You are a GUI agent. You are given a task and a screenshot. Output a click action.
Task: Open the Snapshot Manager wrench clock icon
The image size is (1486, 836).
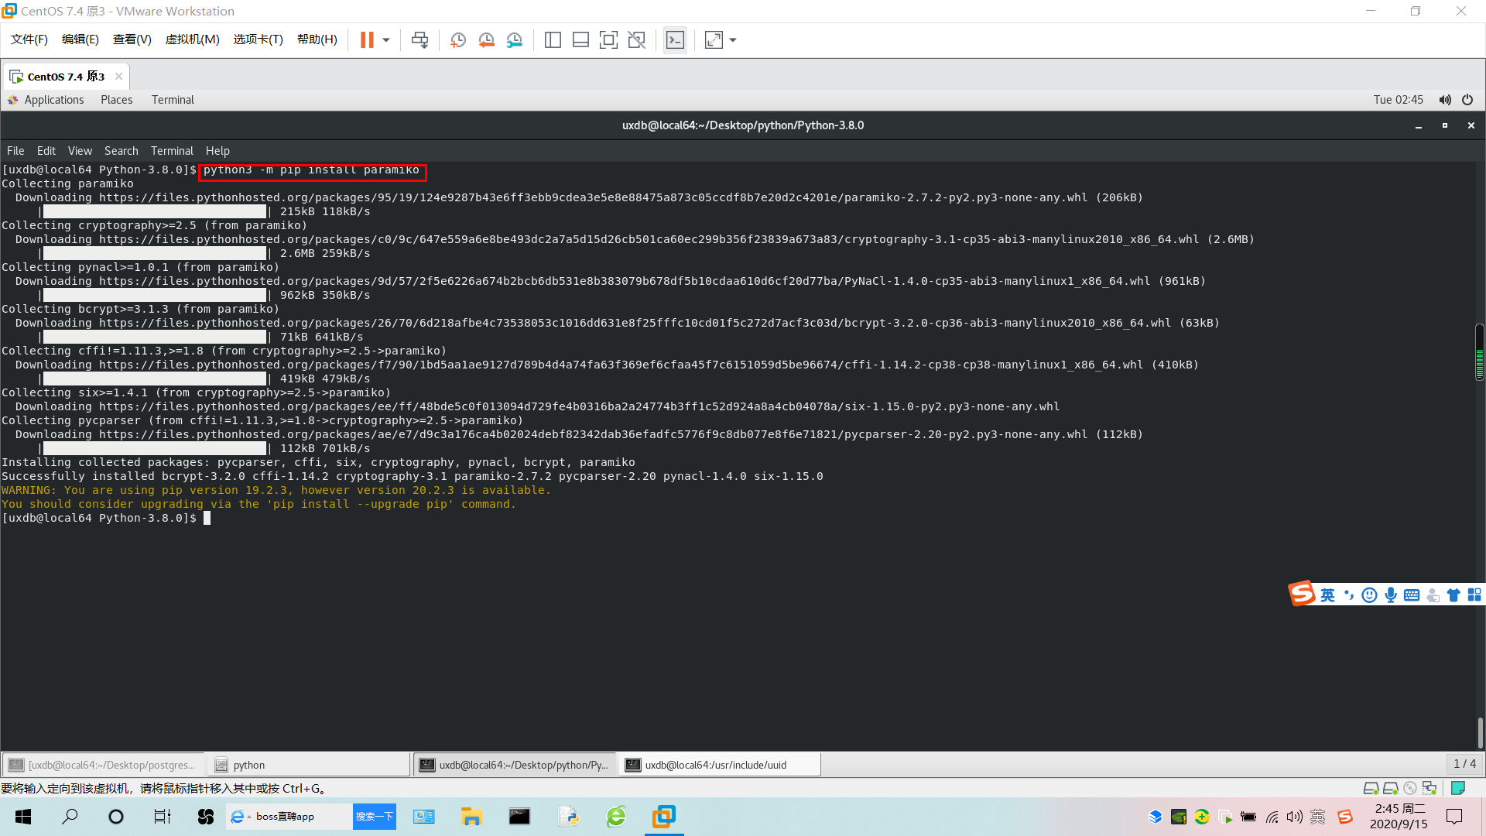tap(514, 40)
